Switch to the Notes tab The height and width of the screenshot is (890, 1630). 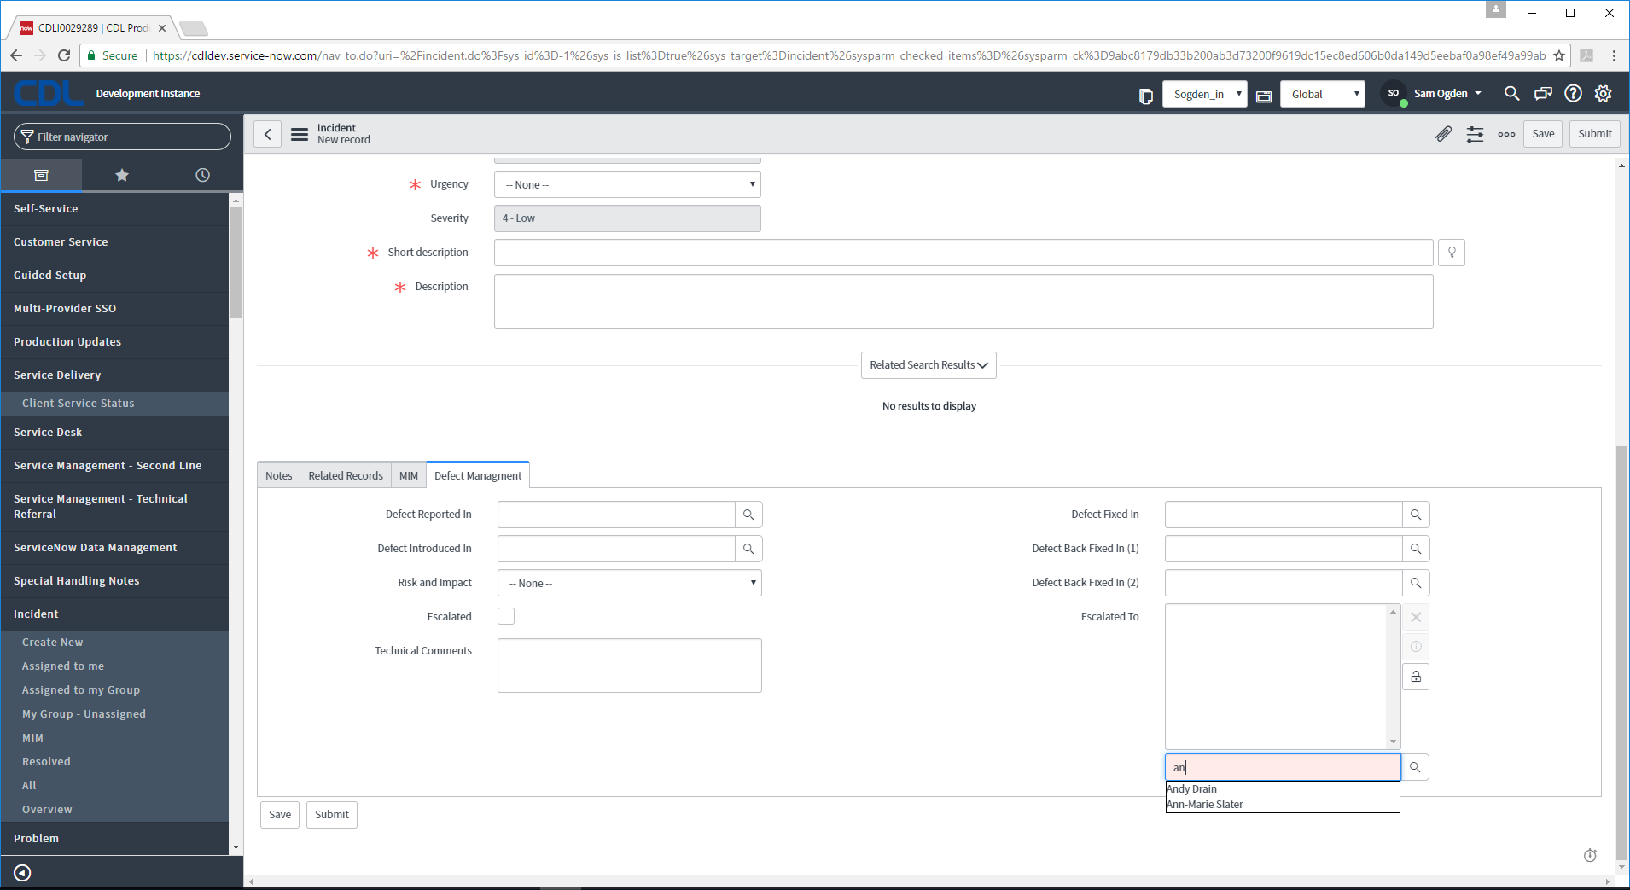(x=278, y=476)
